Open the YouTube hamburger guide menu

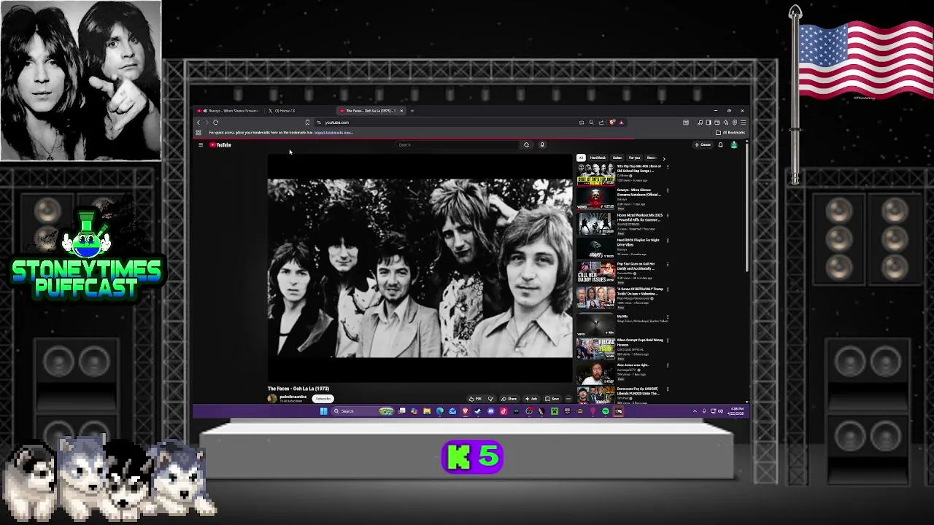[x=201, y=145]
